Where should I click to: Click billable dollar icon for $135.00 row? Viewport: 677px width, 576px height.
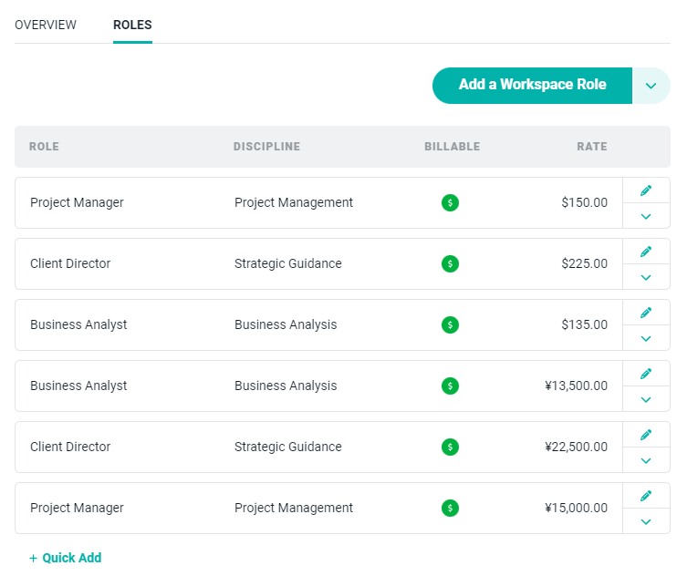[450, 324]
